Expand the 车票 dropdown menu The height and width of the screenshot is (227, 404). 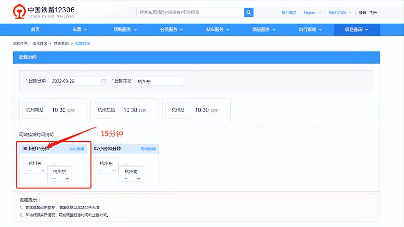(x=79, y=29)
